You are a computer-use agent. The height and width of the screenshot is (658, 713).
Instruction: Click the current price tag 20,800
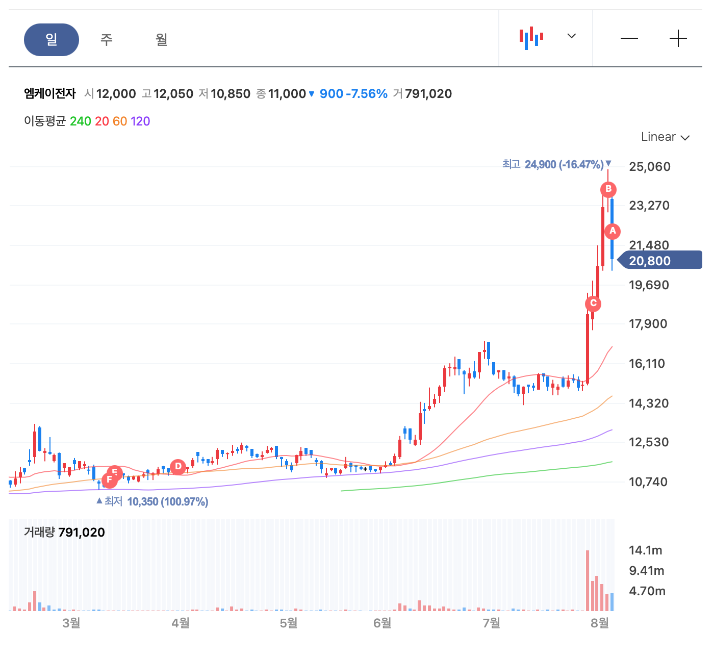tap(659, 261)
